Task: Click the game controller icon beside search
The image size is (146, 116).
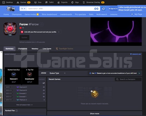Action: (103, 9)
